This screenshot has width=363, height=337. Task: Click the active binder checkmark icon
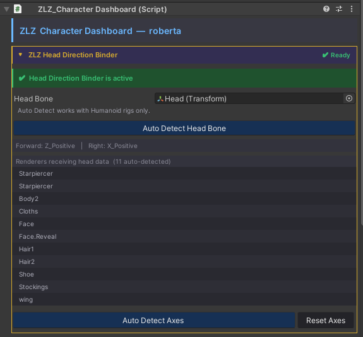22,78
